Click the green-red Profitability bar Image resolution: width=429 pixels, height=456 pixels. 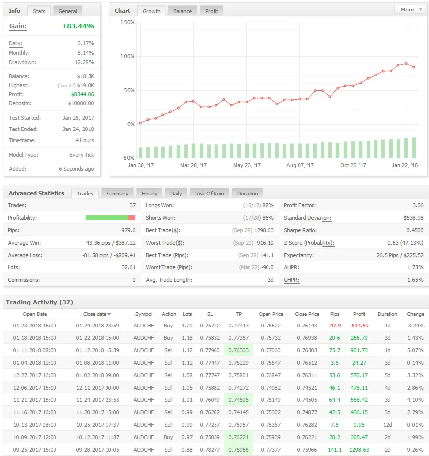point(110,218)
